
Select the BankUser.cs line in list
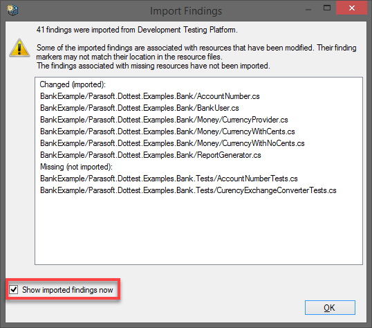tap(140, 108)
